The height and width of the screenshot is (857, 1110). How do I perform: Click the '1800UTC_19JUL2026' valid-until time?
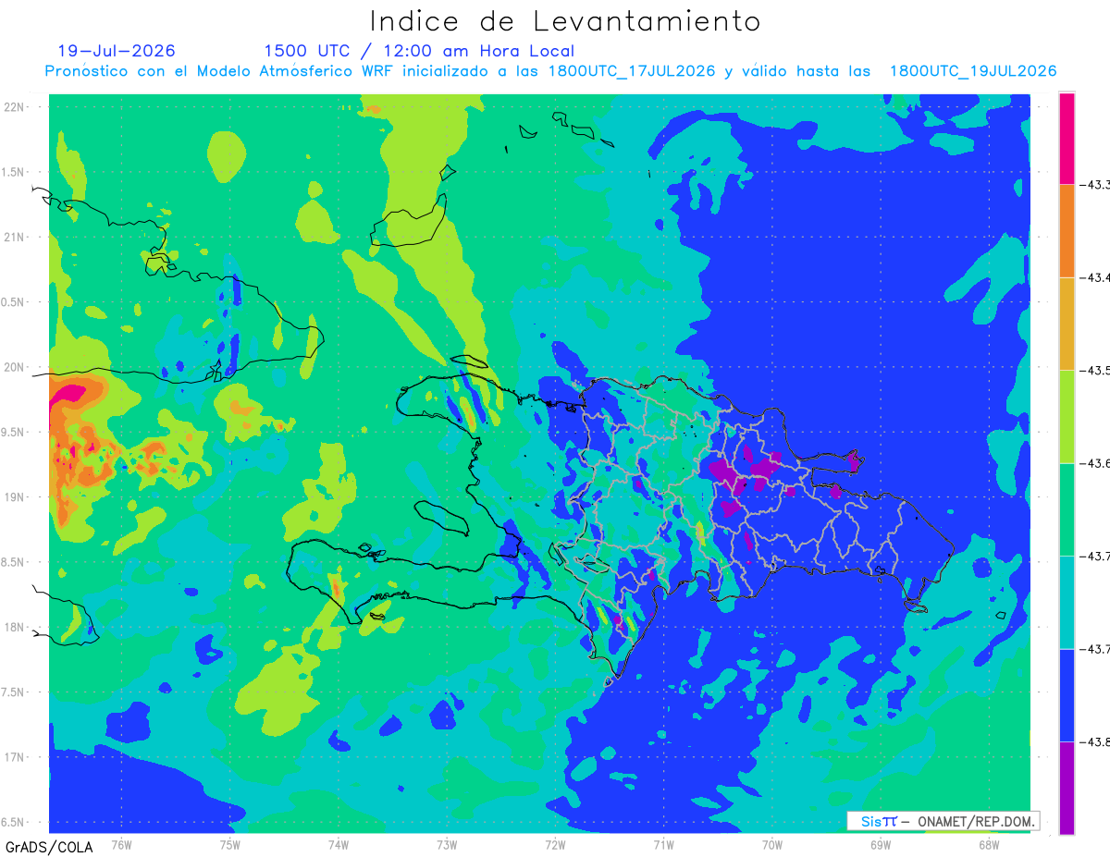(x=973, y=71)
